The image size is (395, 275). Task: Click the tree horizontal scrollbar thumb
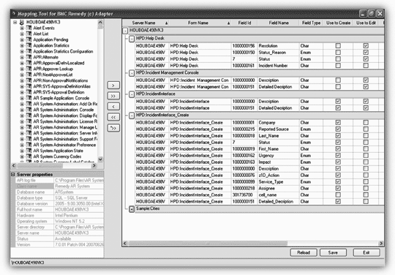click(39, 166)
